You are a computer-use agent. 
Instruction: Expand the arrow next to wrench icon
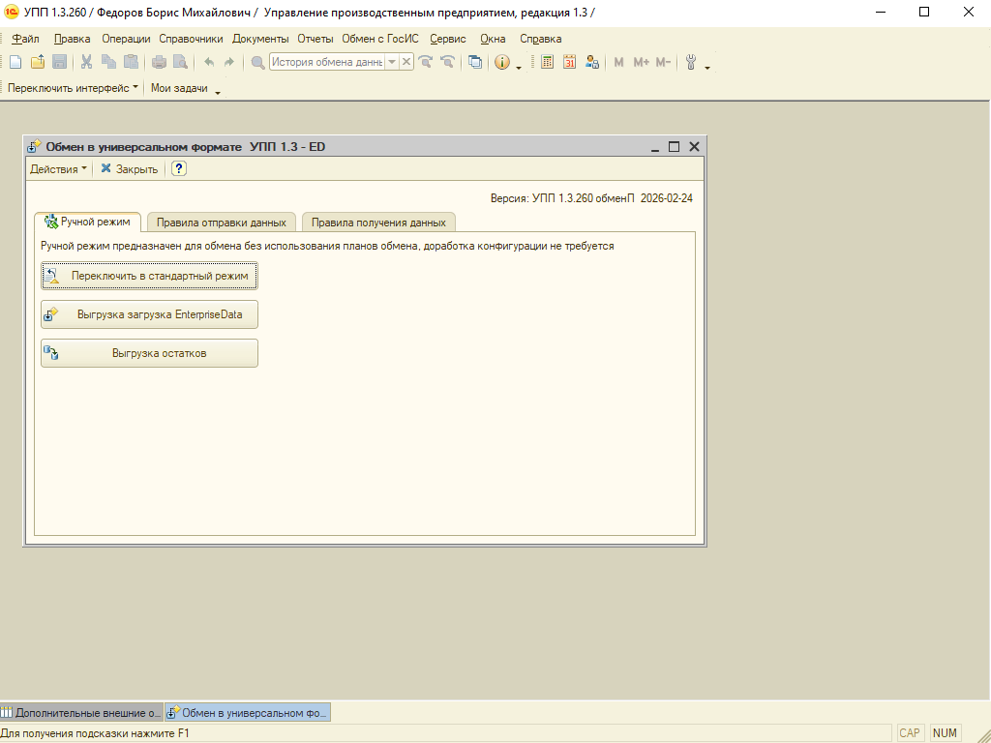click(x=707, y=67)
